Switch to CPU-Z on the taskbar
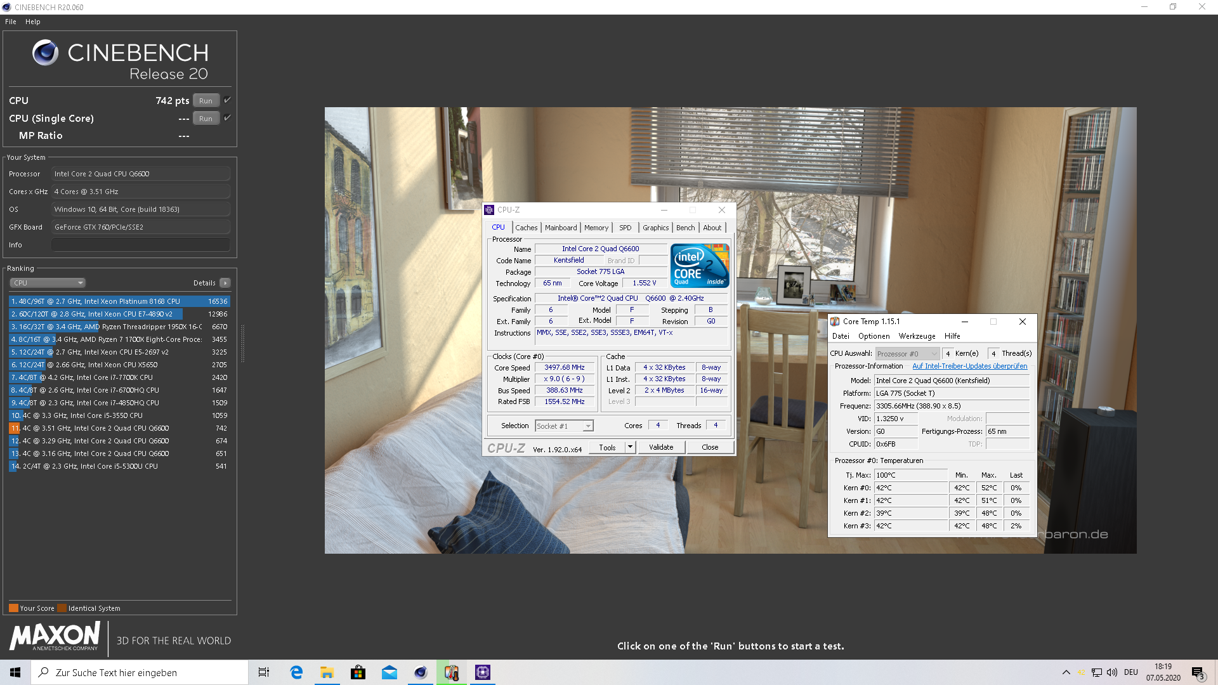The image size is (1218, 685). [x=483, y=672]
